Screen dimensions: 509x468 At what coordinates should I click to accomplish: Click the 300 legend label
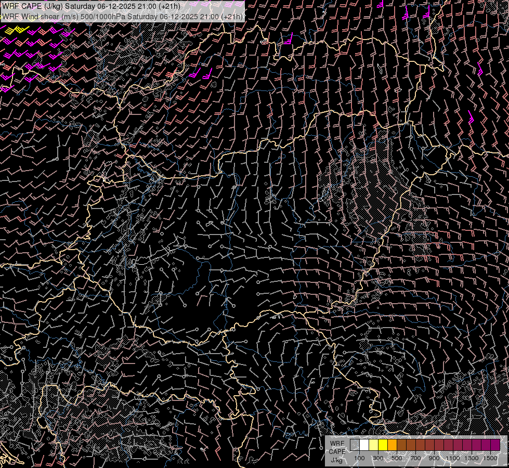pos(378,458)
